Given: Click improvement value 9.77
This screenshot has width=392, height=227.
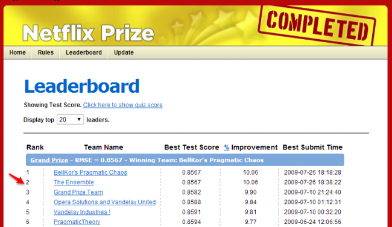Looking at the screenshot, I should (x=250, y=222).
